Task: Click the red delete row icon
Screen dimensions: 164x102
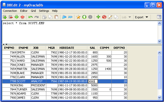Action: pos(104,17)
